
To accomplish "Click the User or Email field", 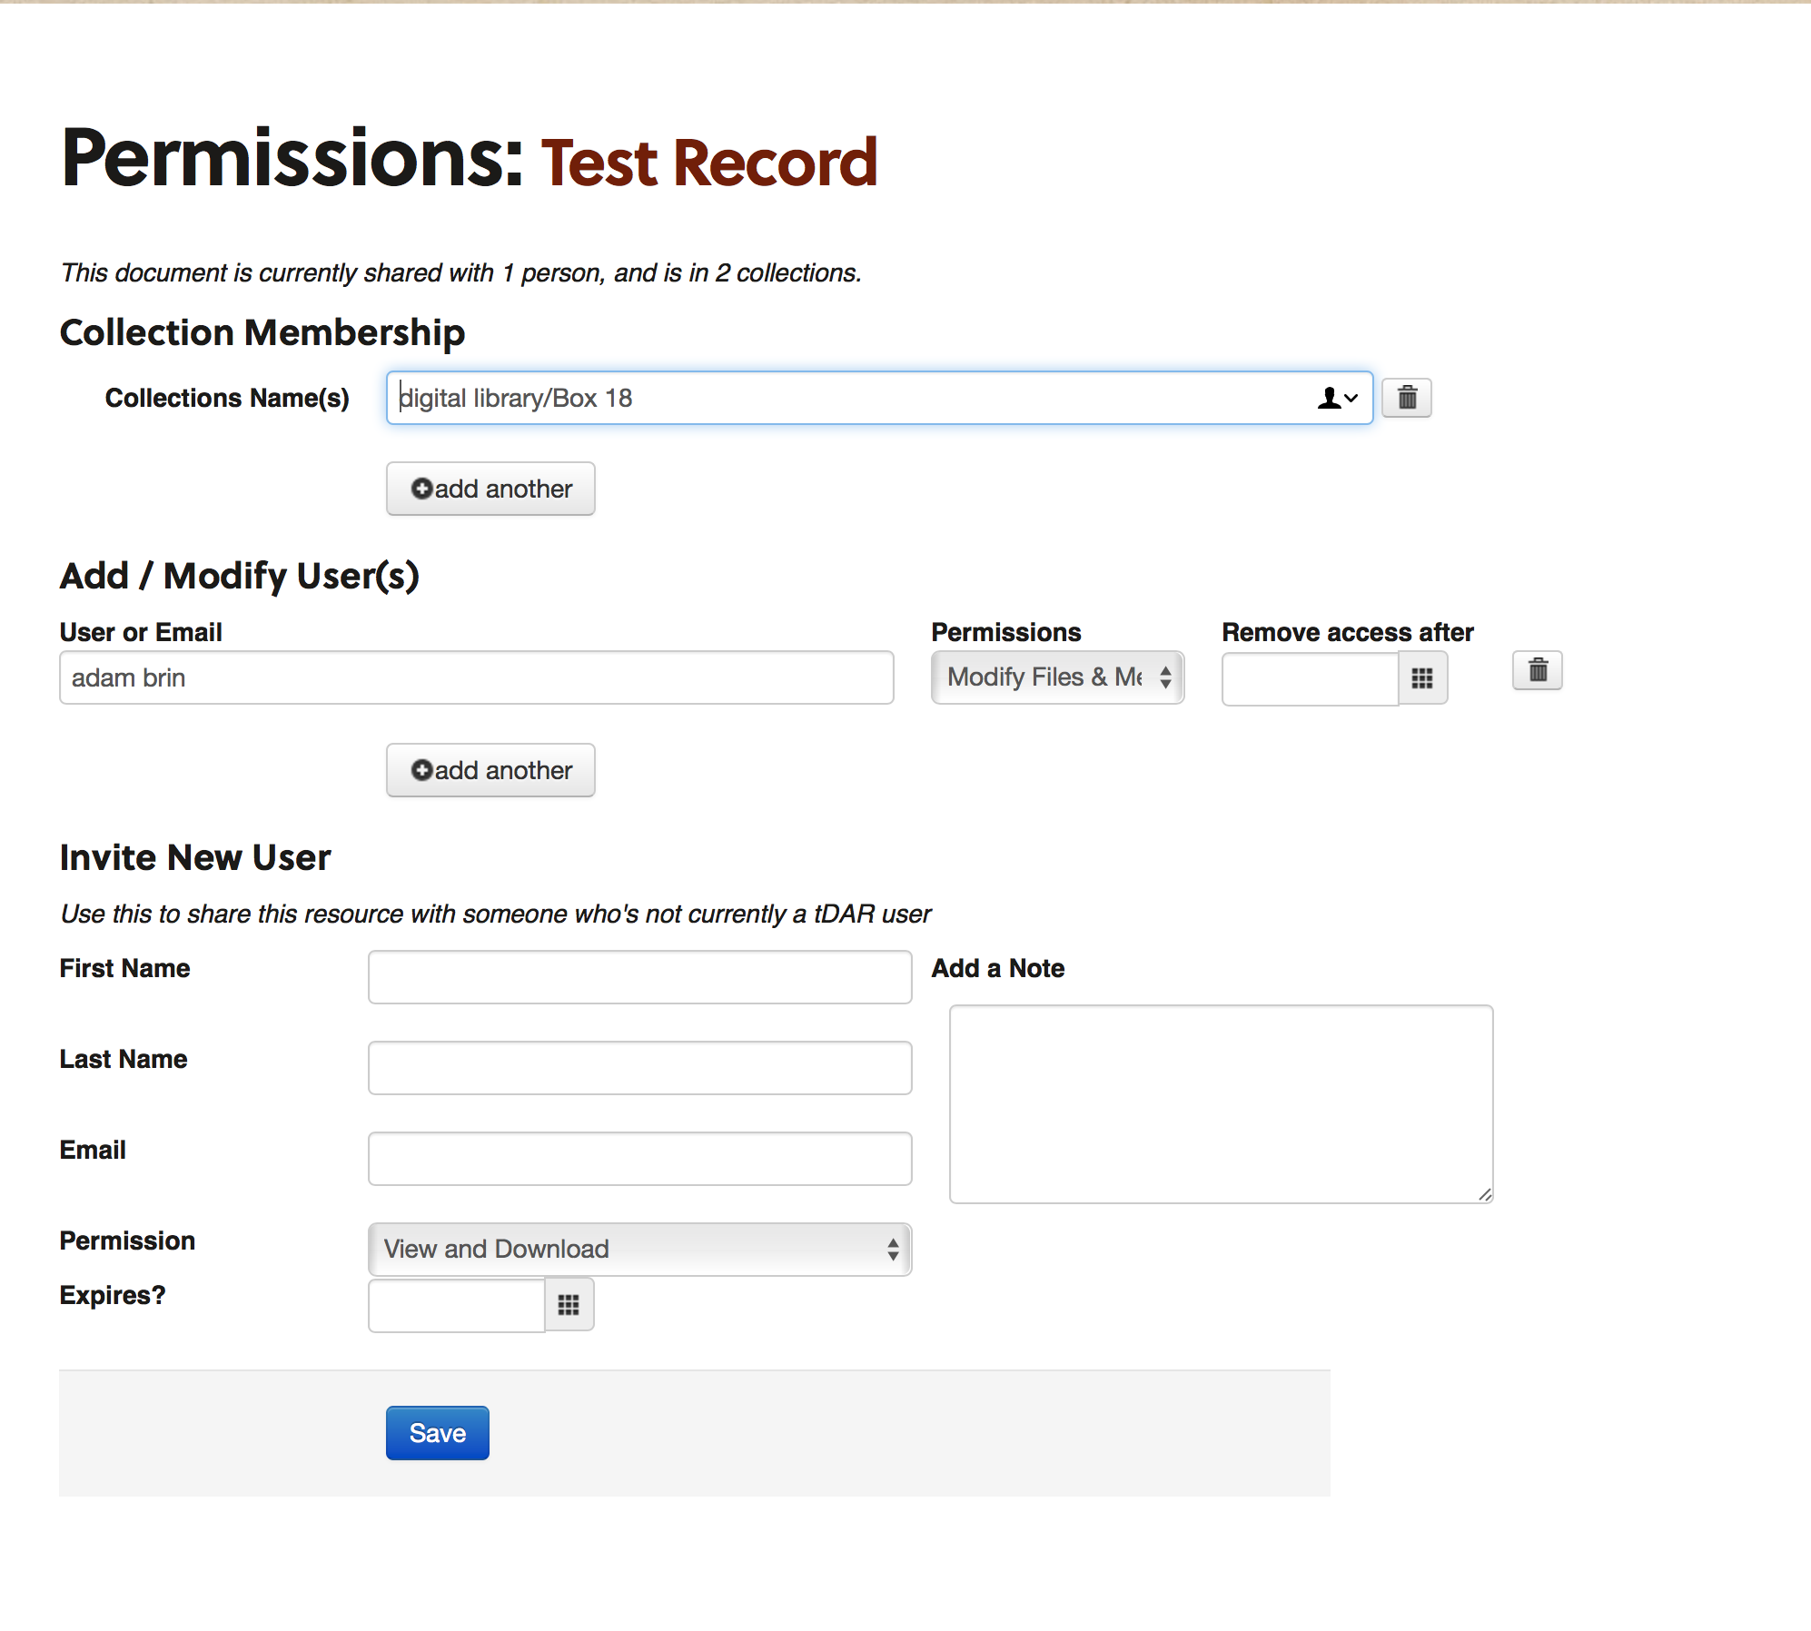I will click(477, 677).
